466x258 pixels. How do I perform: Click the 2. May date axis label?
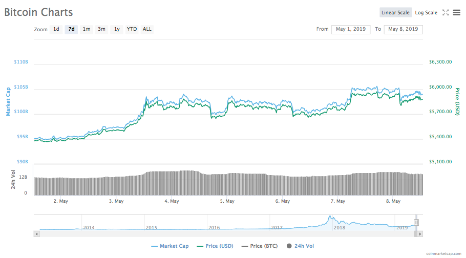[60, 201]
